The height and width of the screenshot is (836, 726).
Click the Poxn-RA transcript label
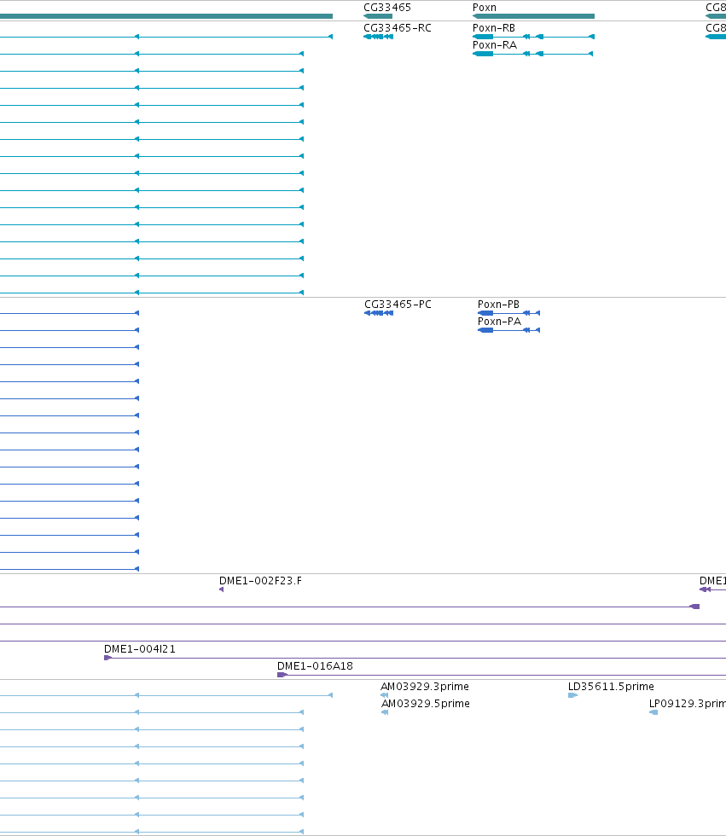point(495,44)
